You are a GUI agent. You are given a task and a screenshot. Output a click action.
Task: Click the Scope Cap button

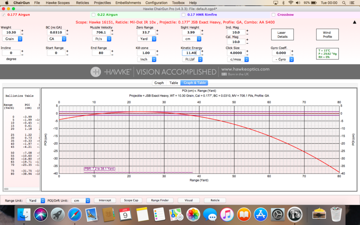click(131, 201)
